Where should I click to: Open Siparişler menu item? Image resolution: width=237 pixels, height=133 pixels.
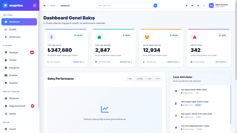pos(19,52)
